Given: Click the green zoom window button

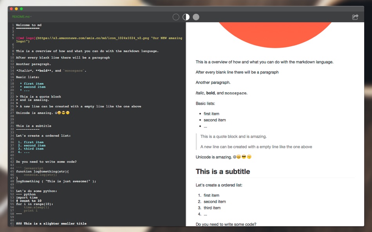Looking at the screenshot, I should click(x=22, y=9).
